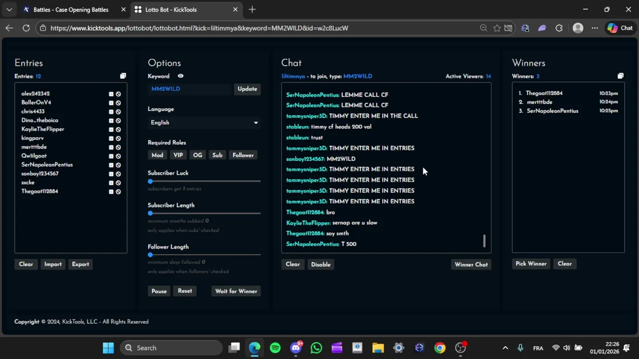Toggle VIP required role

coord(178,155)
